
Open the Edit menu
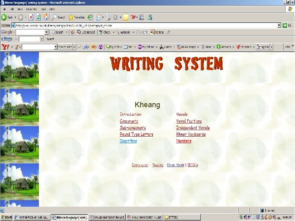(12, 9)
